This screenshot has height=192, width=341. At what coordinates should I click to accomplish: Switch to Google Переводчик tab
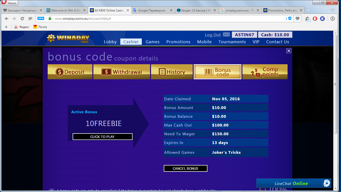[153, 10]
